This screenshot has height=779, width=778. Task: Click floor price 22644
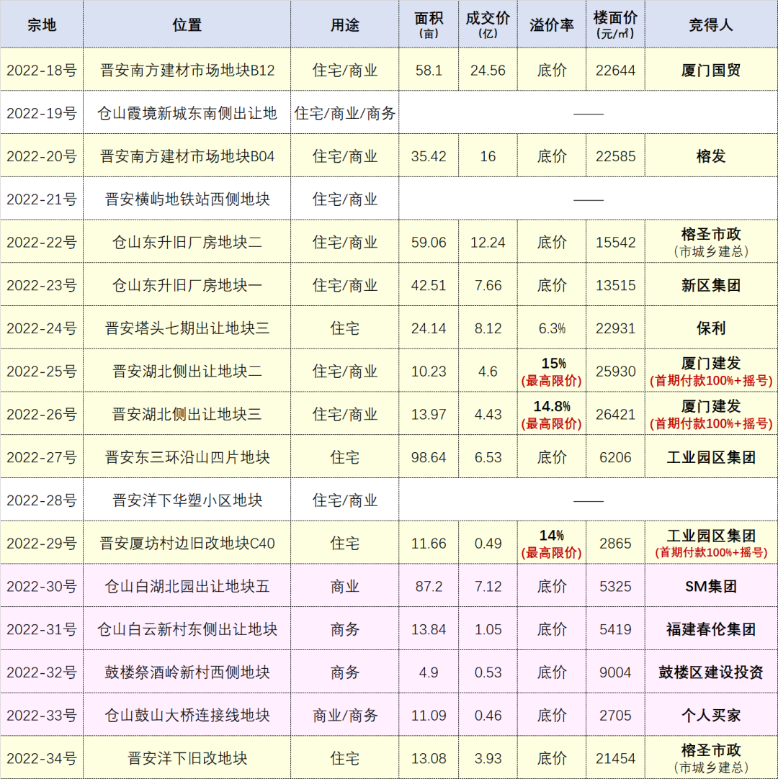click(x=615, y=70)
